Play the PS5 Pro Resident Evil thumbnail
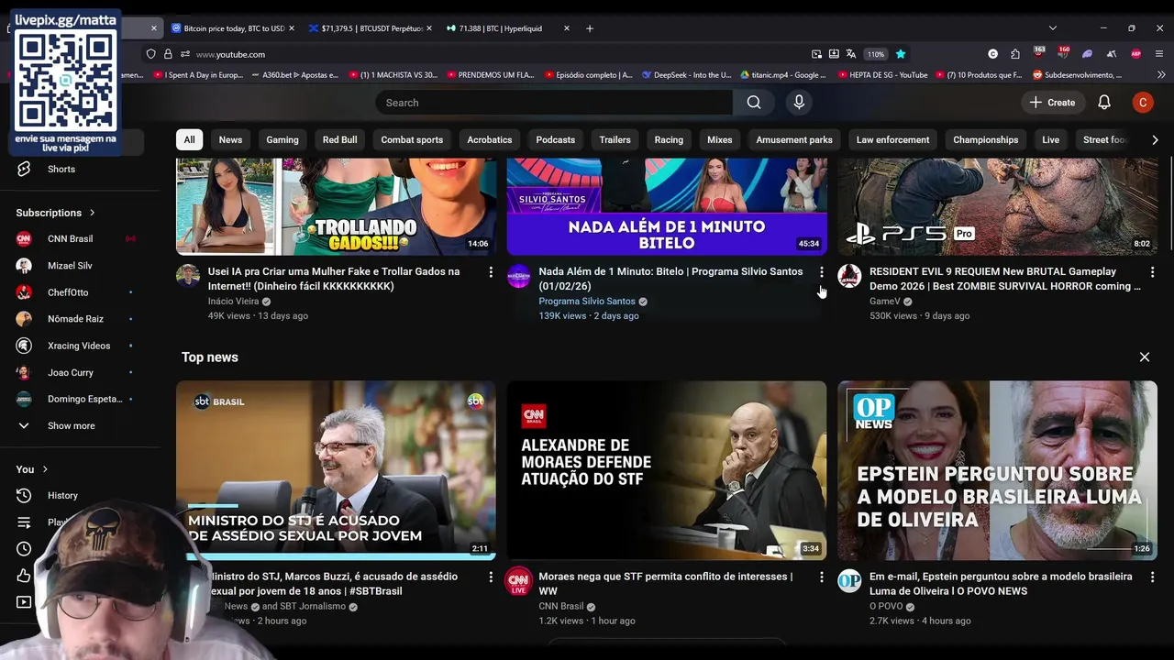 coord(997,206)
